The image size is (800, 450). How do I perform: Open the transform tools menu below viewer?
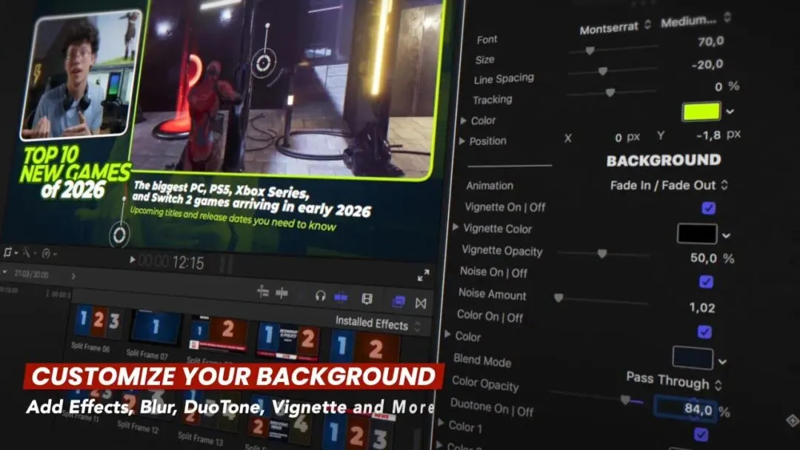10,252
